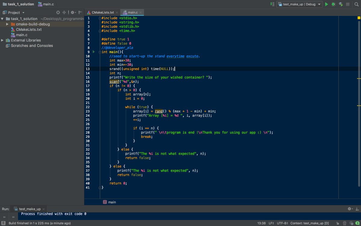
Task: Click the Build icon with green down arrow
Action: click(272, 4)
